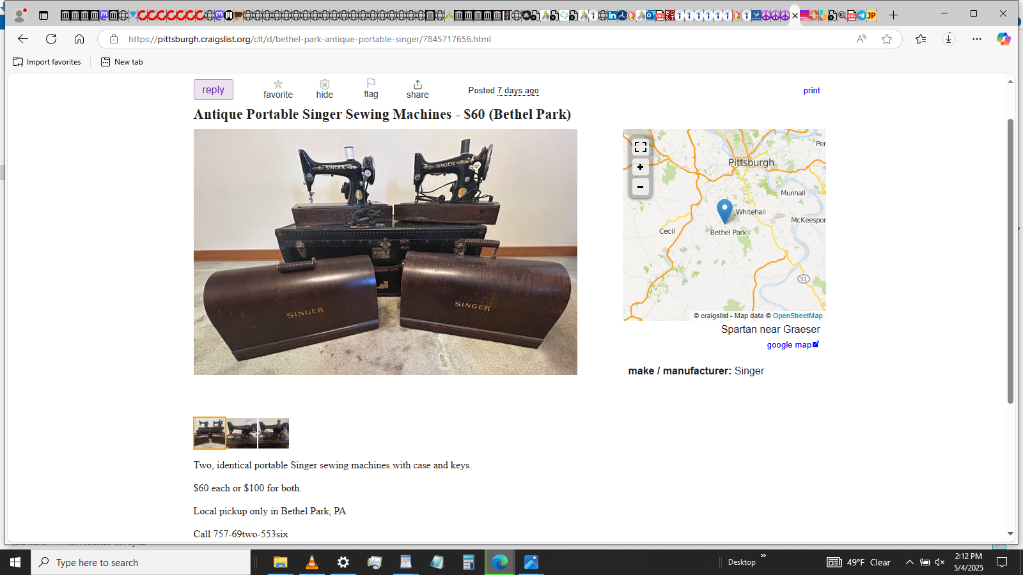Toggle favorite star on this posting
The image size is (1023, 575).
[x=278, y=89]
